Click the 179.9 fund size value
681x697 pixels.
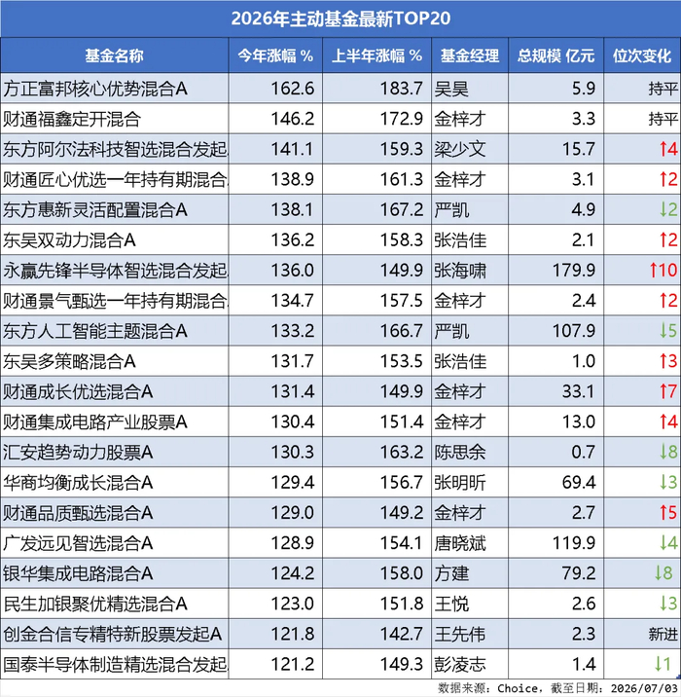coord(573,271)
